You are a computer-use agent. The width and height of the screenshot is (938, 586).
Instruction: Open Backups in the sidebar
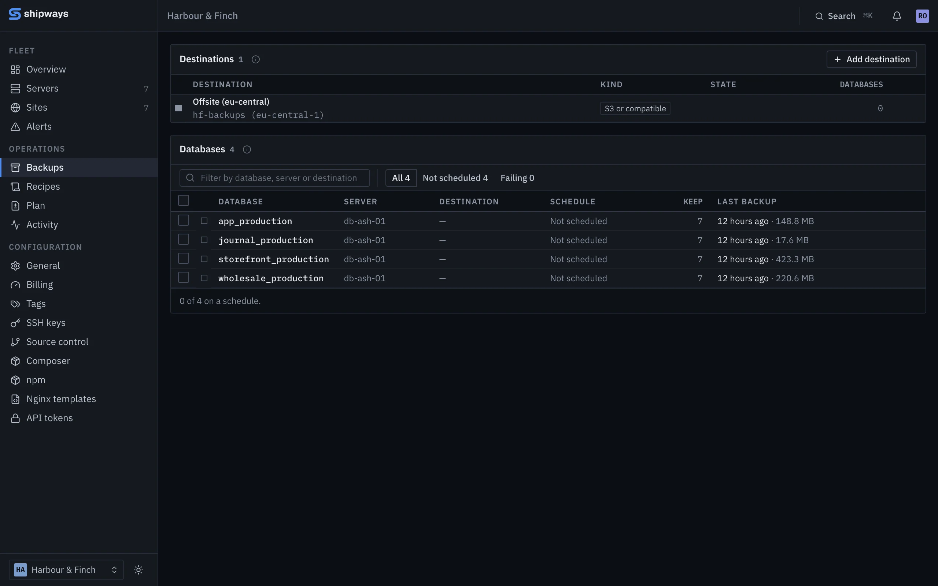(x=79, y=167)
